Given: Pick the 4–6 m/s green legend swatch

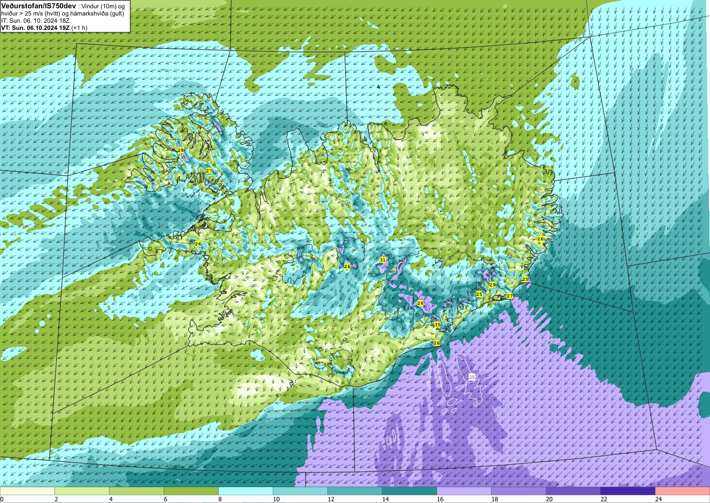Looking at the screenshot, I should [x=136, y=491].
